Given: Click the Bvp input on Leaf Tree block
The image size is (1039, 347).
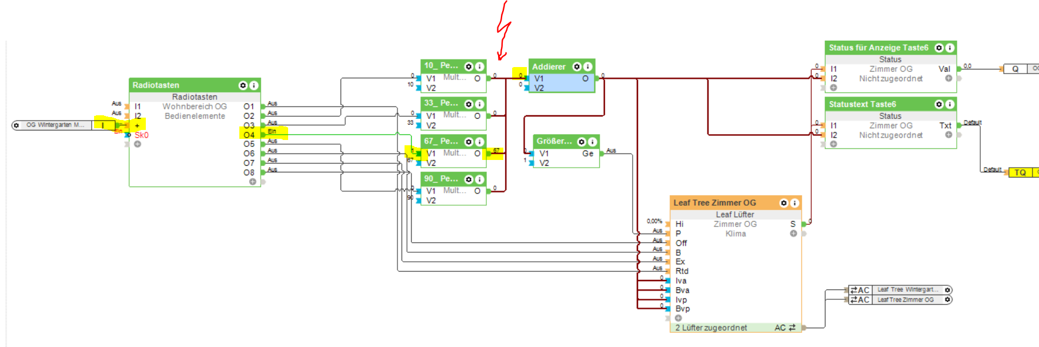Looking at the screenshot, I should 682,309.
